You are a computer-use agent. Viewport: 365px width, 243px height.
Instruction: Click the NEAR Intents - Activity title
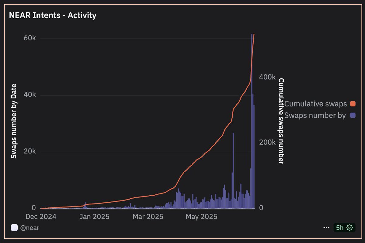(x=53, y=15)
